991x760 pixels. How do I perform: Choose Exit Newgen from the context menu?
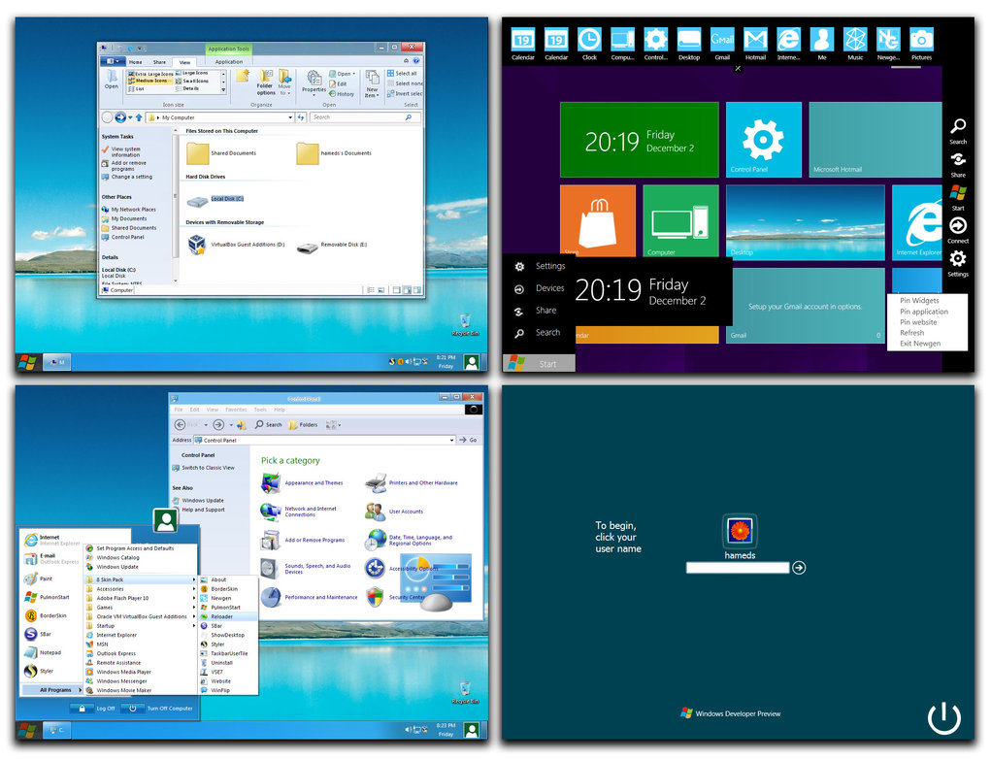(x=920, y=344)
